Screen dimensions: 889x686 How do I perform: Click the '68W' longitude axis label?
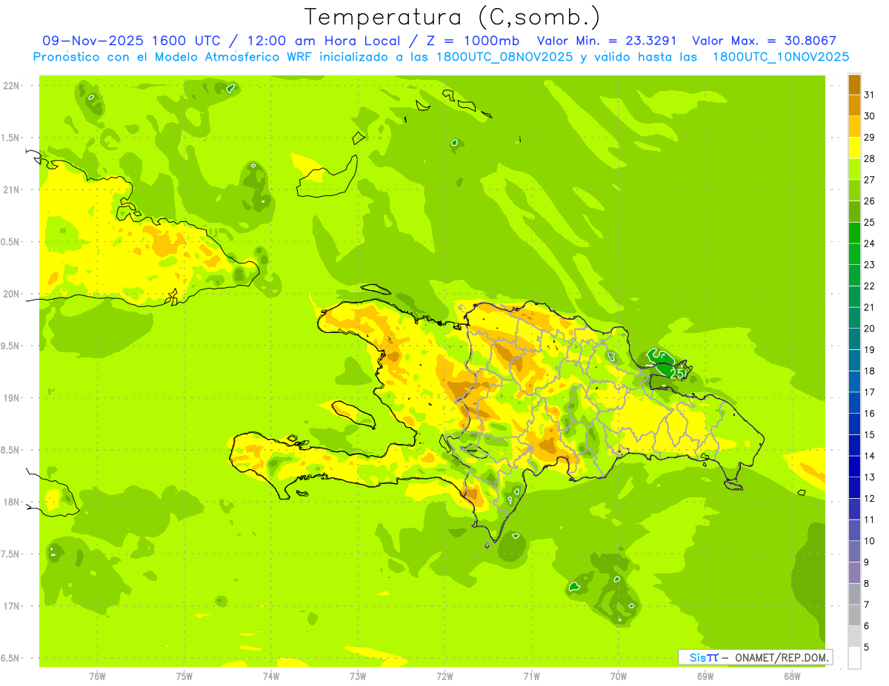(x=792, y=676)
